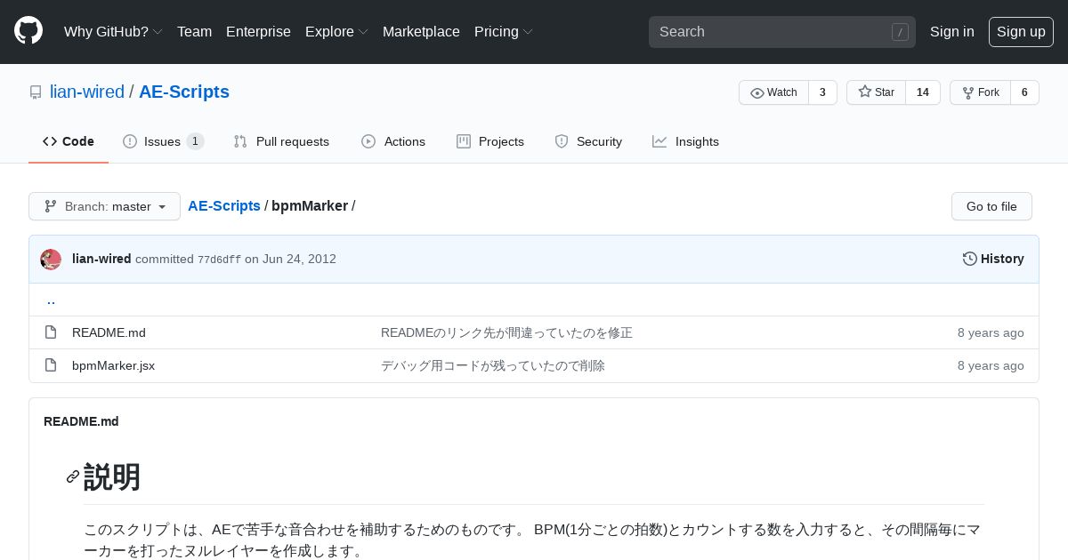The height and width of the screenshot is (560, 1068).
Task: Click the Sign up button
Action: [1021, 32]
